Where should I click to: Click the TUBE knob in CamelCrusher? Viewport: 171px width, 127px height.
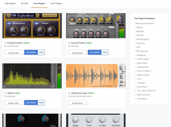point(13,30)
